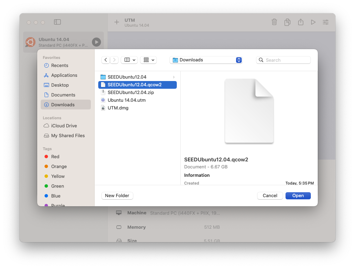Expand SEEDUbuntu12.04 folder chevron

(174, 77)
